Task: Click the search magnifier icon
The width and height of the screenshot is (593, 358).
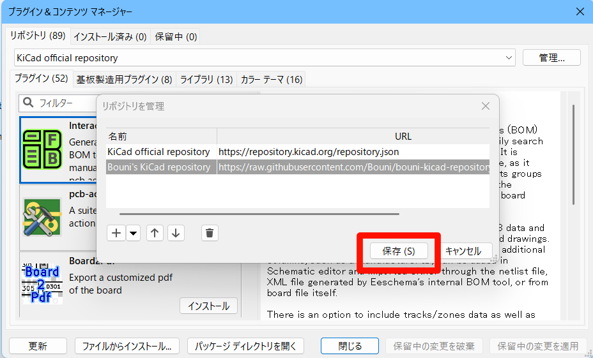Action: click(x=28, y=102)
